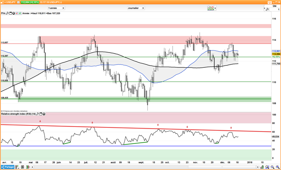Click the RSI value 49,534 axis label
This screenshot has width=281, height=170.
[276, 136]
